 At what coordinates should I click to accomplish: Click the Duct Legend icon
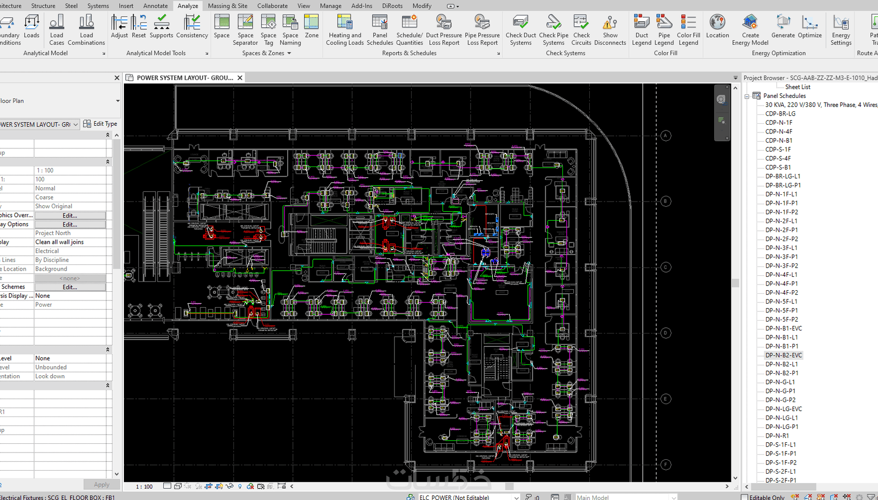(x=641, y=30)
